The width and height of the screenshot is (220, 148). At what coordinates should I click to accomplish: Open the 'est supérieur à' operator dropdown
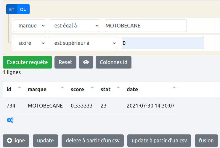83,43
